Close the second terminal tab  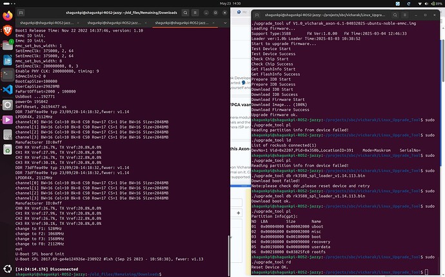tap(146, 23)
